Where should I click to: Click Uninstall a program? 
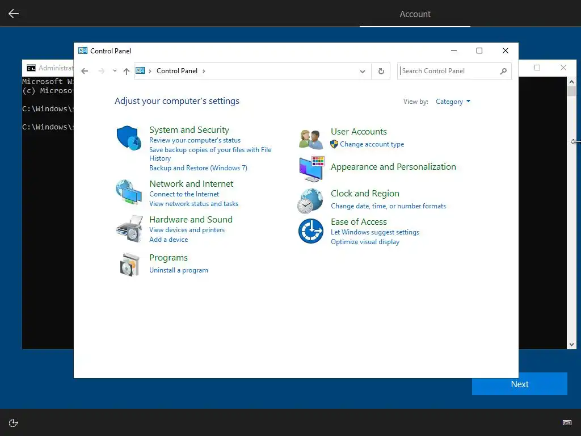[x=179, y=270]
